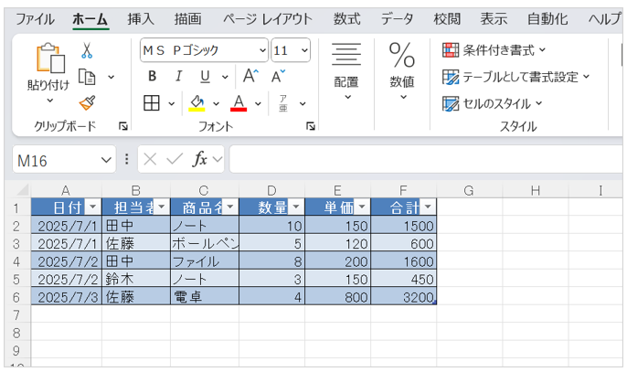This screenshot has height=372, width=627.
Task: Apply the yellow fill color bucket
Action: (x=197, y=103)
